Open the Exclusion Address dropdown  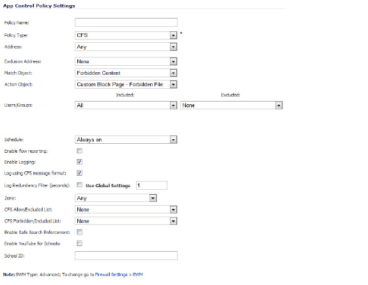tap(126, 61)
